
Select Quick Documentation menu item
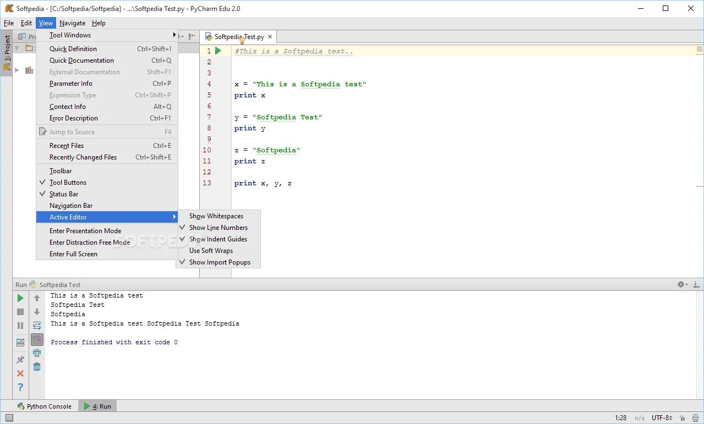click(107, 60)
